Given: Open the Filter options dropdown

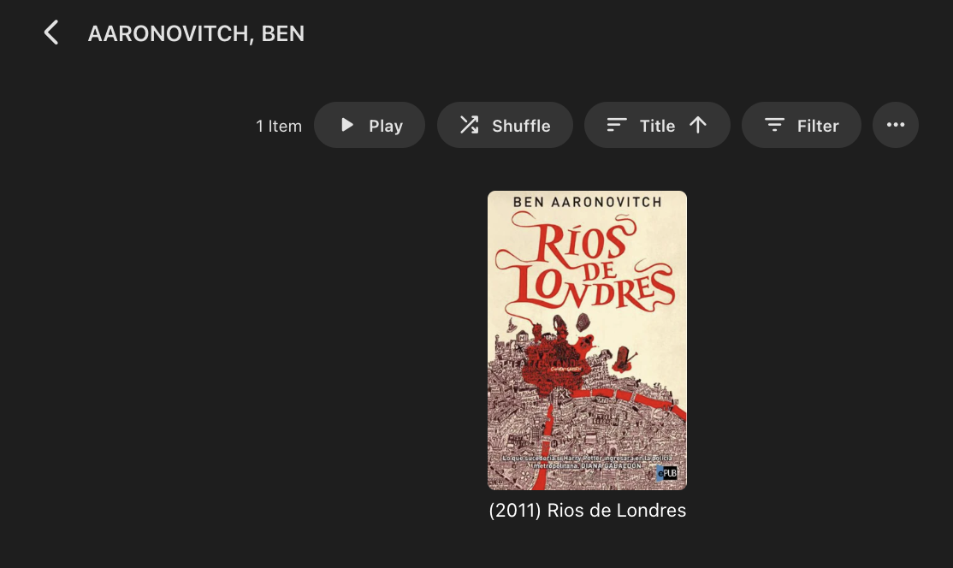Looking at the screenshot, I should (x=817, y=126).
